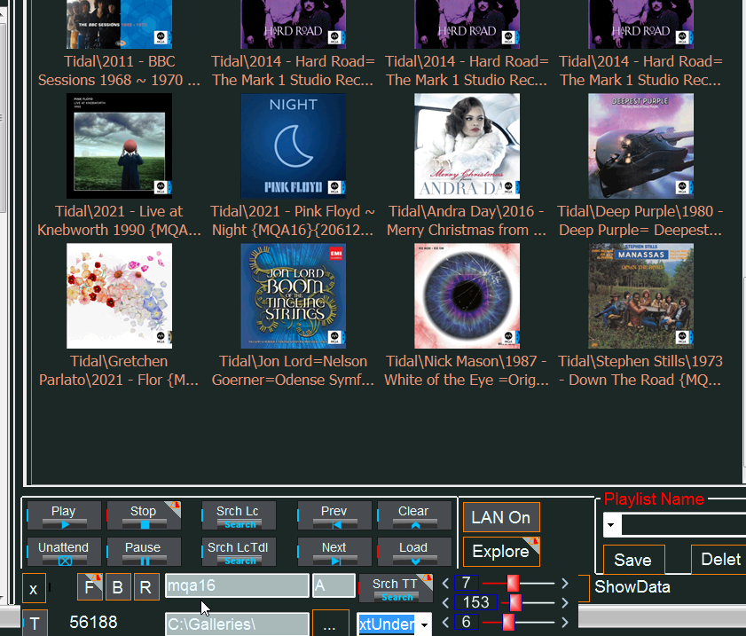Select the Manassas Down The Road cover
Screen dimensions: 746x636
coord(640,296)
